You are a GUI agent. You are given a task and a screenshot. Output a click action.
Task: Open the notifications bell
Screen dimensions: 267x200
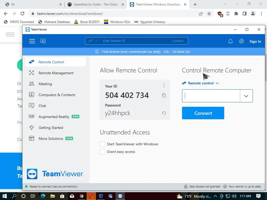coord(230,41)
